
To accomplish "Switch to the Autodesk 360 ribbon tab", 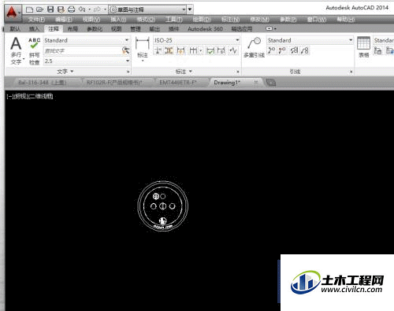I will pos(205,29).
